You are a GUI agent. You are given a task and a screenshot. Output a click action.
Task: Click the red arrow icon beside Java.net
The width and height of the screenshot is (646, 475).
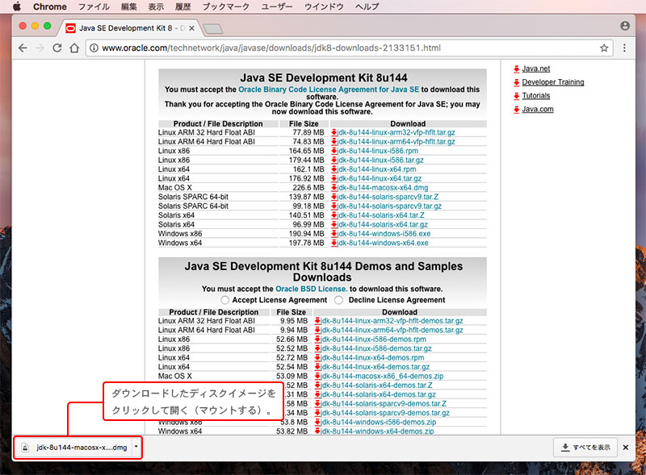(517, 69)
